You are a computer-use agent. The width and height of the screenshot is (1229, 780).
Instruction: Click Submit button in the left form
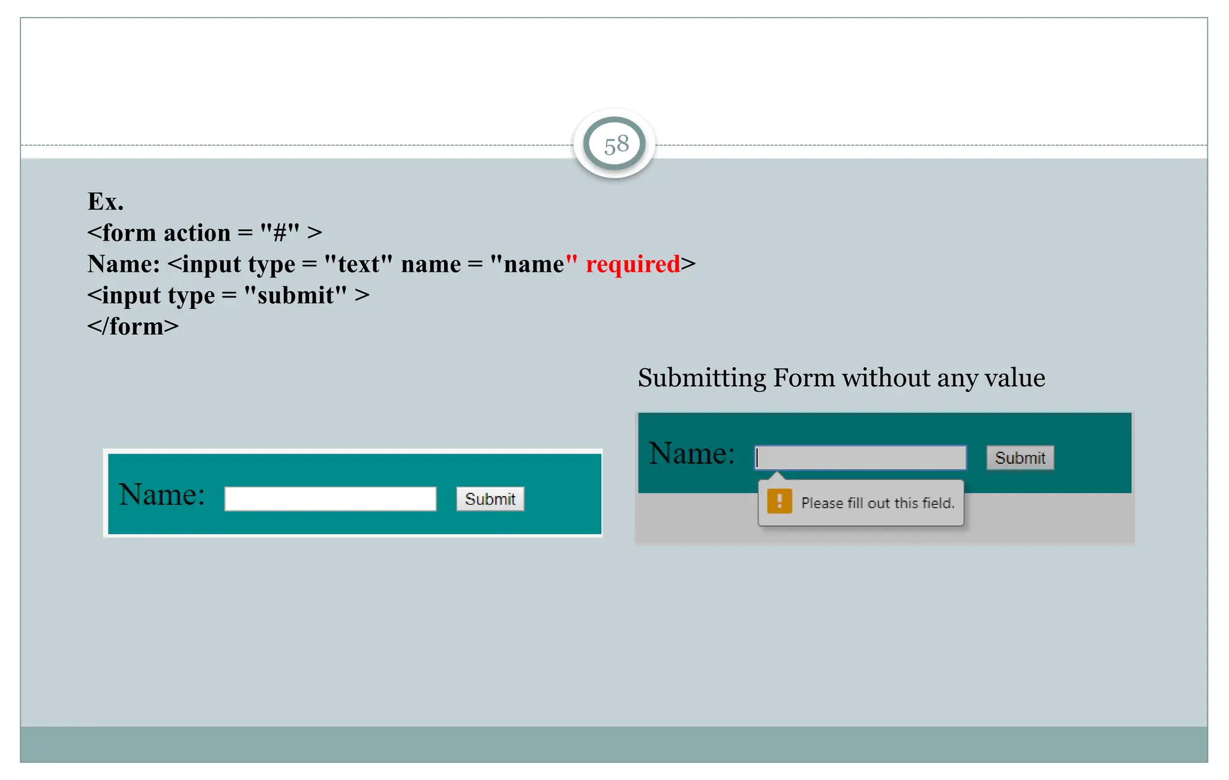[x=490, y=499]
